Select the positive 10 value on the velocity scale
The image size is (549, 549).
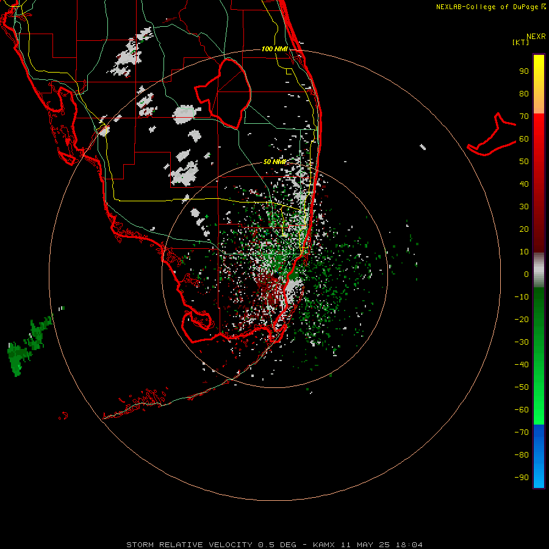[524, 252]
